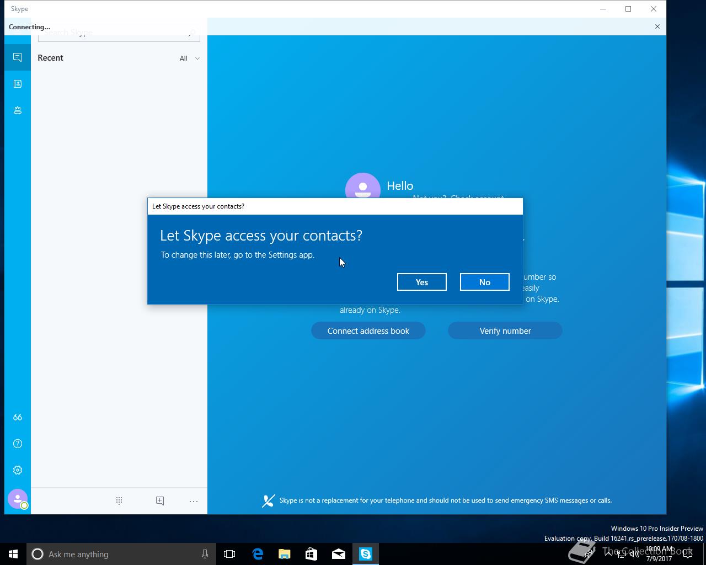Launch Microsoft Edge from taskbar
Screen dimensions: 706x565
pos(258,554)
